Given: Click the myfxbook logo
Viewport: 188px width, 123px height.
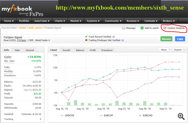Looking at the screenshot, I should [17, 9].
